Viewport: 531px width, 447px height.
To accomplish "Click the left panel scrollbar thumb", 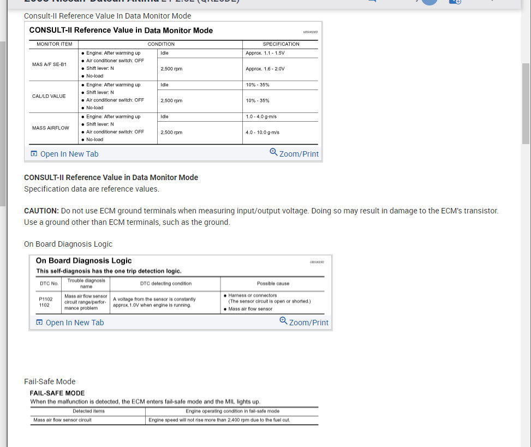I will [3, 123].
